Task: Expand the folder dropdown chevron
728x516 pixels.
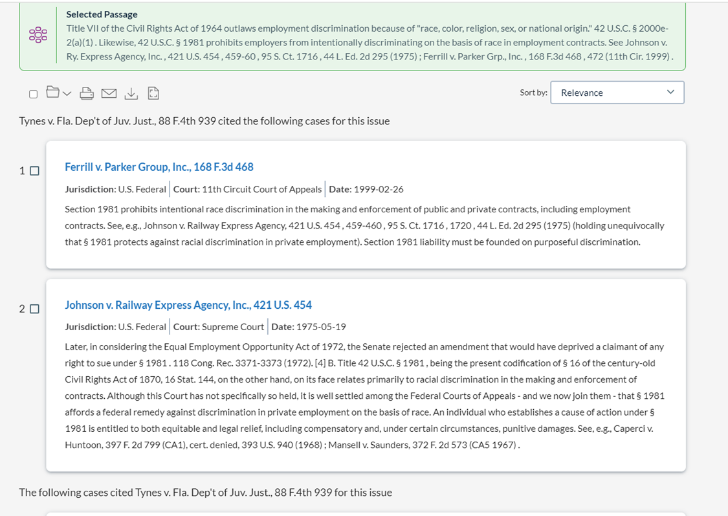Action: [x=67, y=94]
